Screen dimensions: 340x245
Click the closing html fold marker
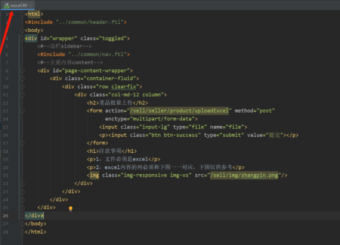coord(22,232)
